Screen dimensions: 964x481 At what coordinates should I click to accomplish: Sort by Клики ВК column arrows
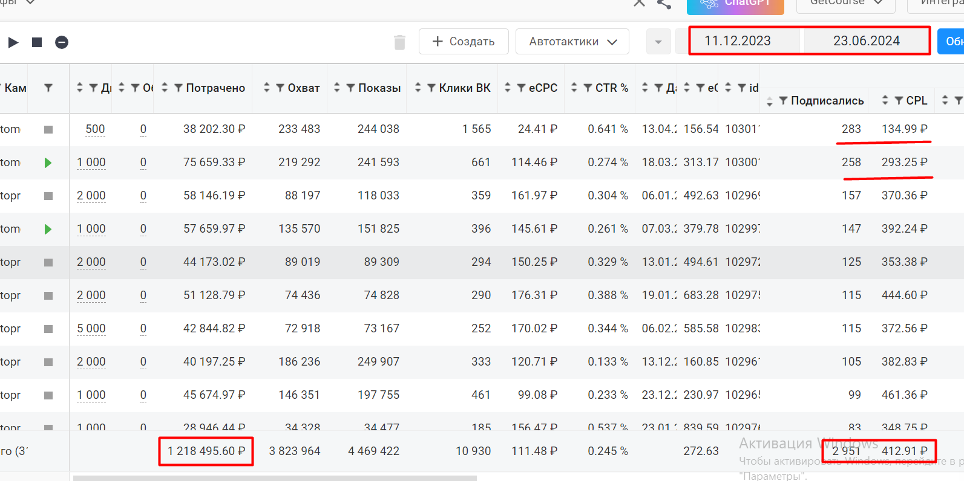click(x=418, y=88)
